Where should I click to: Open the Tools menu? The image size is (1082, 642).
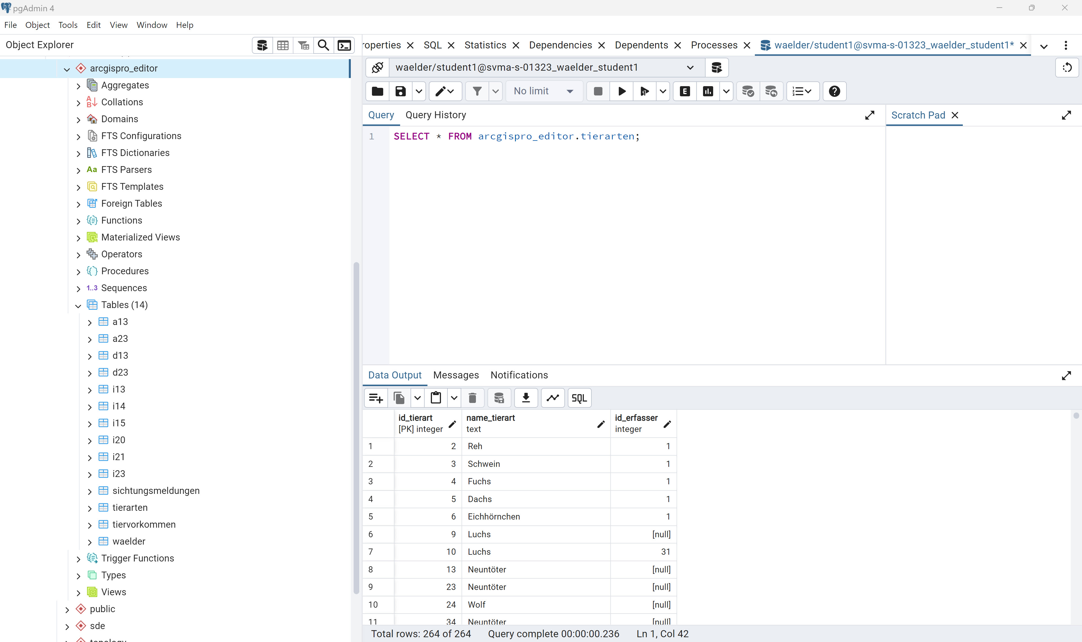click(68, 25)
